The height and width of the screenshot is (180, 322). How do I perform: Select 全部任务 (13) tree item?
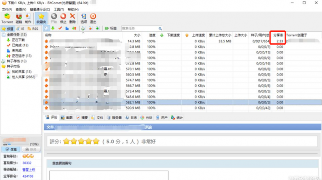17,35
